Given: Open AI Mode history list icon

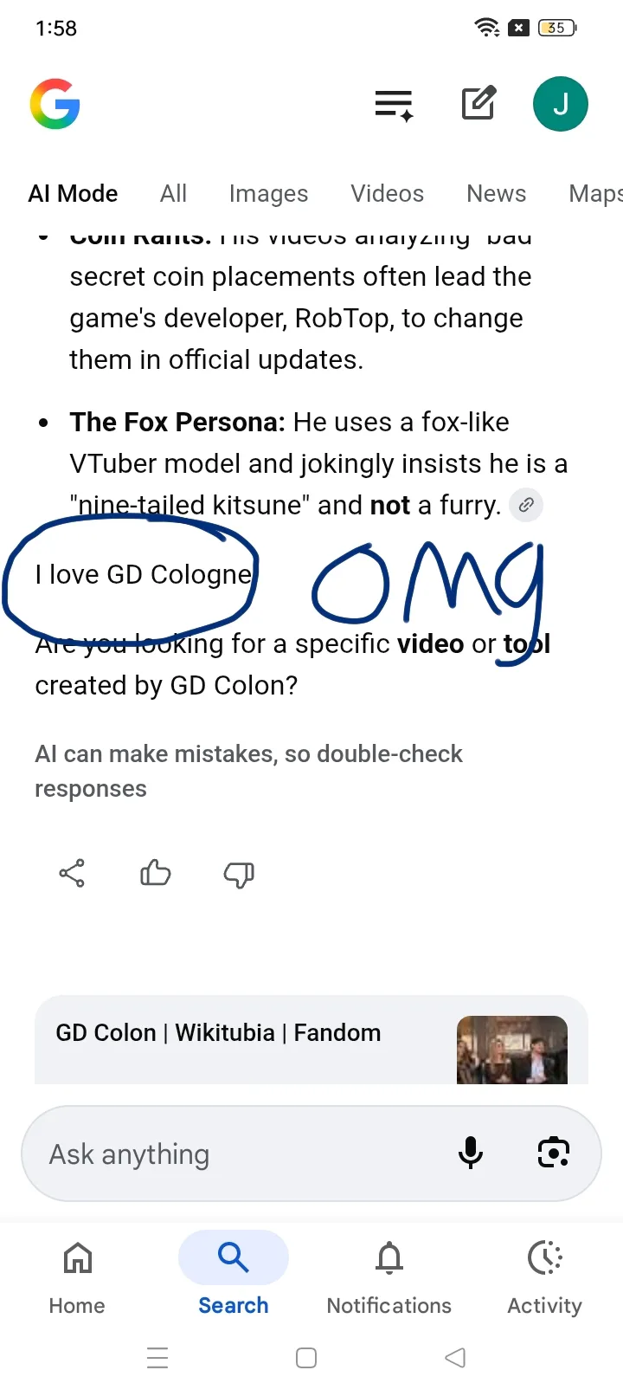Looking at the screenshot, I should (394, 105).
